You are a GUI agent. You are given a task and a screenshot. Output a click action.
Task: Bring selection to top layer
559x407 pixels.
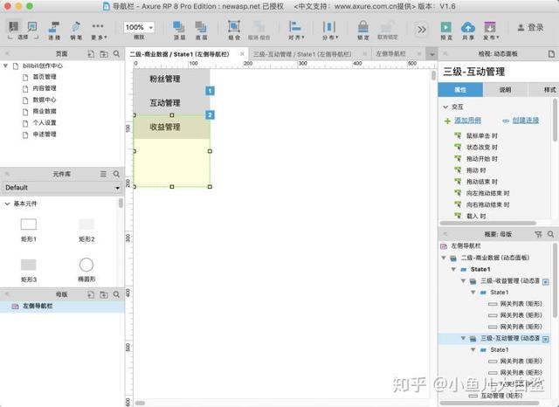pyautogui.click(x=179, y=30)
